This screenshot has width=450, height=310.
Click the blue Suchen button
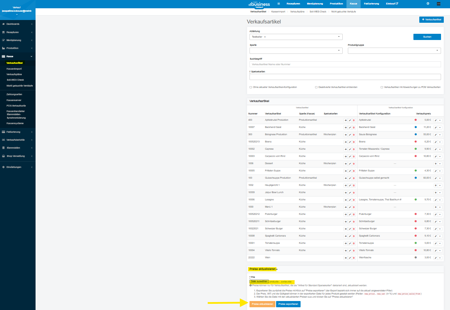tap(427, 37)
